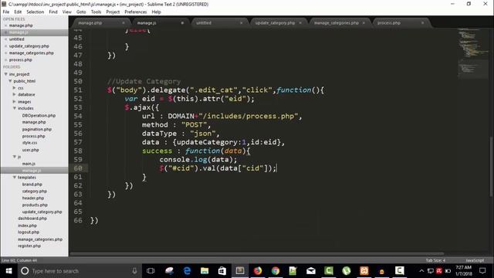Open the Help menu
Image resolution: width=494 pixels, height=278 pixels.
[x=156, y=12]
